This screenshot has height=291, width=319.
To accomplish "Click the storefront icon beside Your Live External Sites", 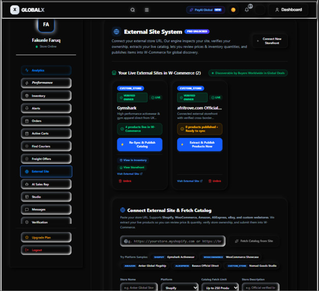I will click(x=114, y=73).
